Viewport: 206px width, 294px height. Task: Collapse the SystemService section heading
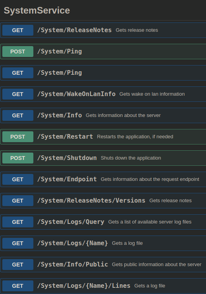click(37, 10)
